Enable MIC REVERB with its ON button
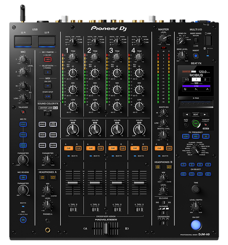The height and width of the screenshot is (245, 228). [23, 177]
